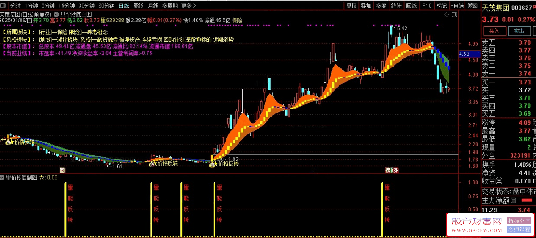The height and width of the screenshot is (238, 536).
Task: Click the 返回 back button
Action: pyautogui.click(x=473, y=6)
